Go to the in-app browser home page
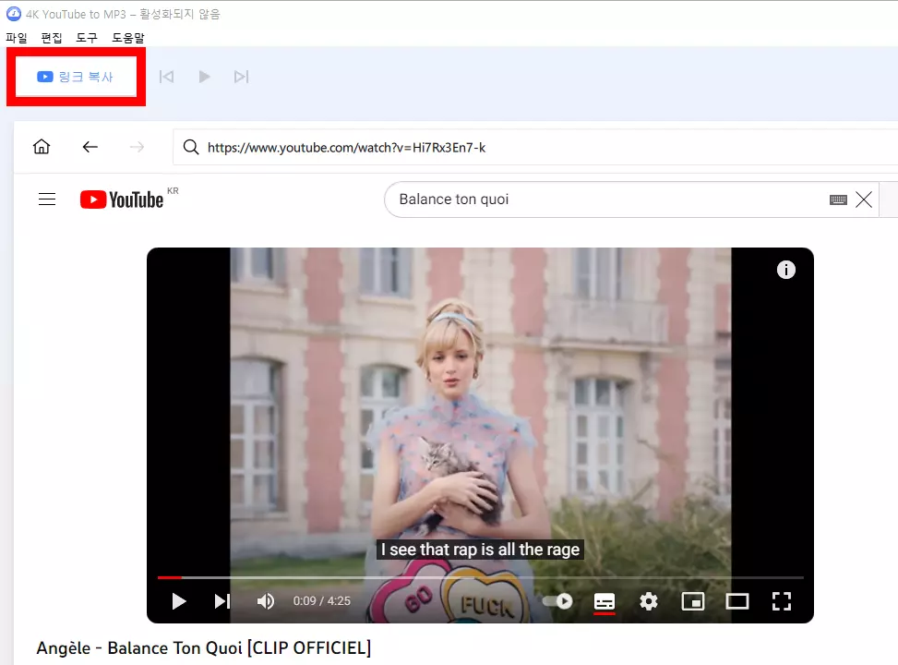 point(42,147)
